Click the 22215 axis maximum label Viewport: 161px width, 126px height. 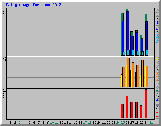[x=5, y=93]
